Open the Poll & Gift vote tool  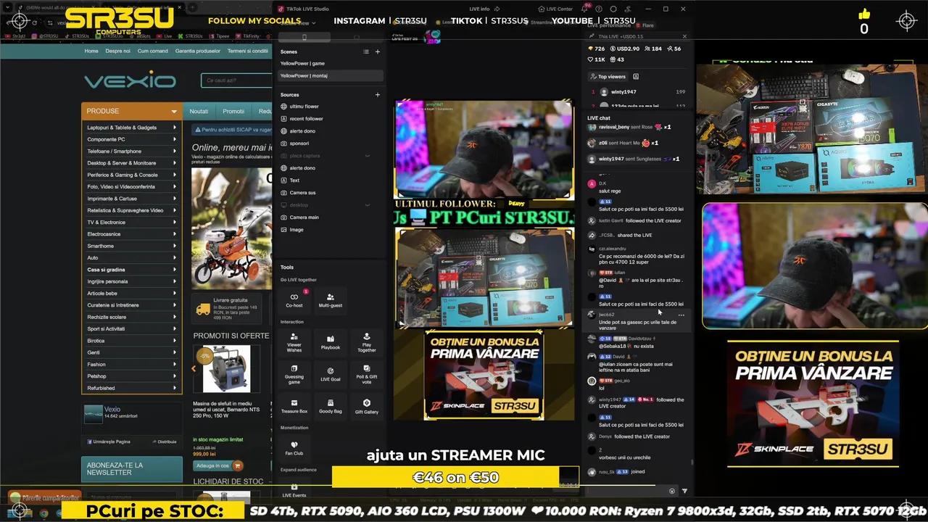(x=366, y=374)
